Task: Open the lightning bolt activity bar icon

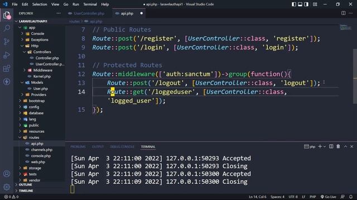Action: pyautogui.click(x=7, y=82)
